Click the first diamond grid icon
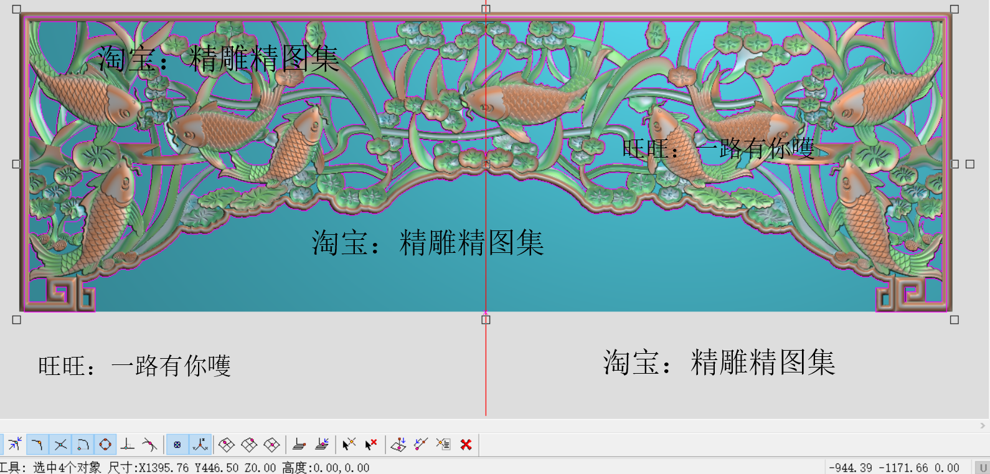990x474 pixels. [x=227, y=444]
